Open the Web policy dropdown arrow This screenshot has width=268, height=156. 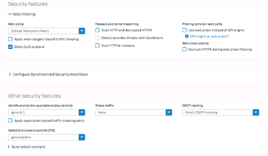[82, 31]
